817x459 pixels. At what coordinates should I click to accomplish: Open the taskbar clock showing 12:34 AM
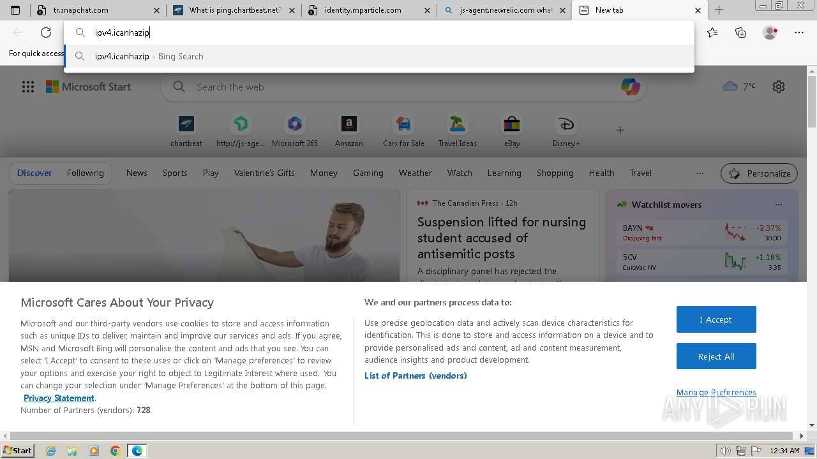click(784, 451)
